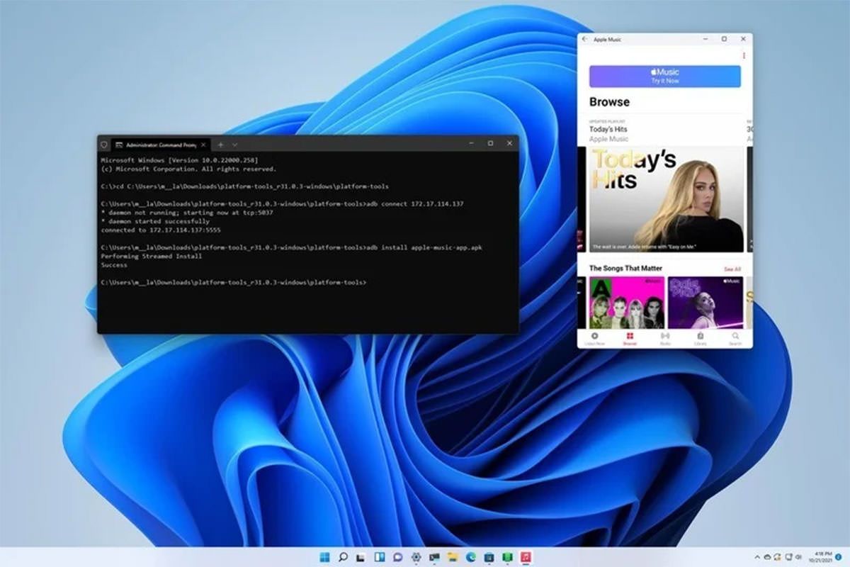Add a new terminal tab
Image resolution: width=850 pixels, height=567 pixels.
[220, 144]
